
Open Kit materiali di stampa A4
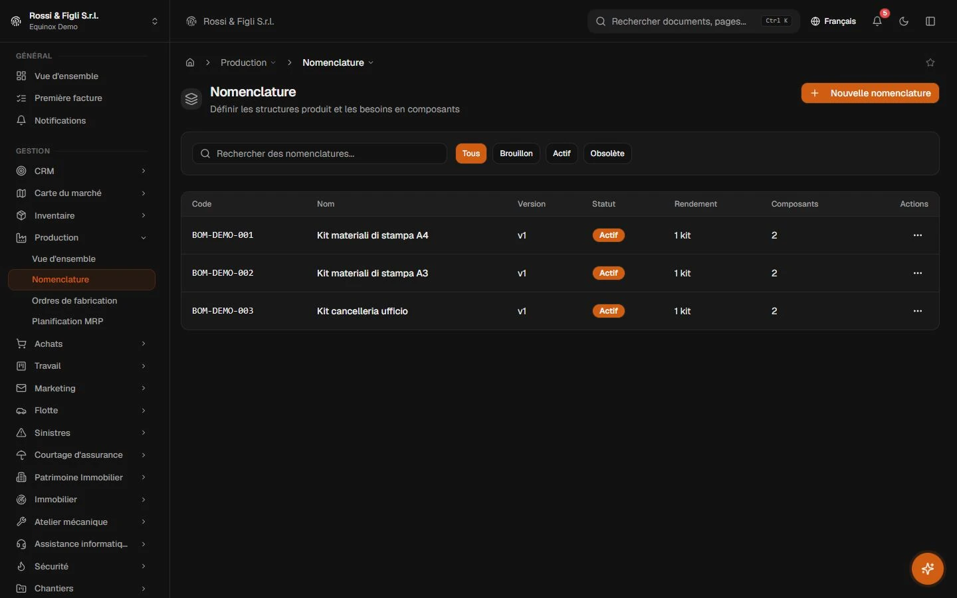tap(373, 235)
